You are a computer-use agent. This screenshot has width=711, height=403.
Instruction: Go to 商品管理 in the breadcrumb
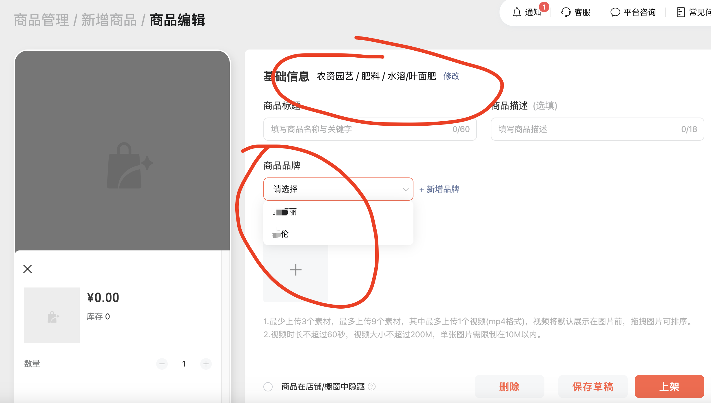click(41, 20)
